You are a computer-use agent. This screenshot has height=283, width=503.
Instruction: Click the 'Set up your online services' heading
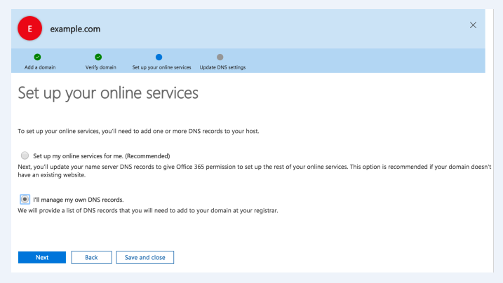pyautogui.click(x=108, y=93)
